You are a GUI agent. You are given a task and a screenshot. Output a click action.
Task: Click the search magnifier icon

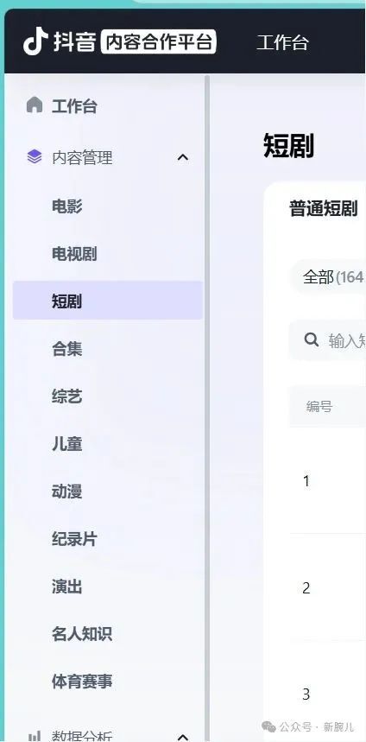coord(311,339)
